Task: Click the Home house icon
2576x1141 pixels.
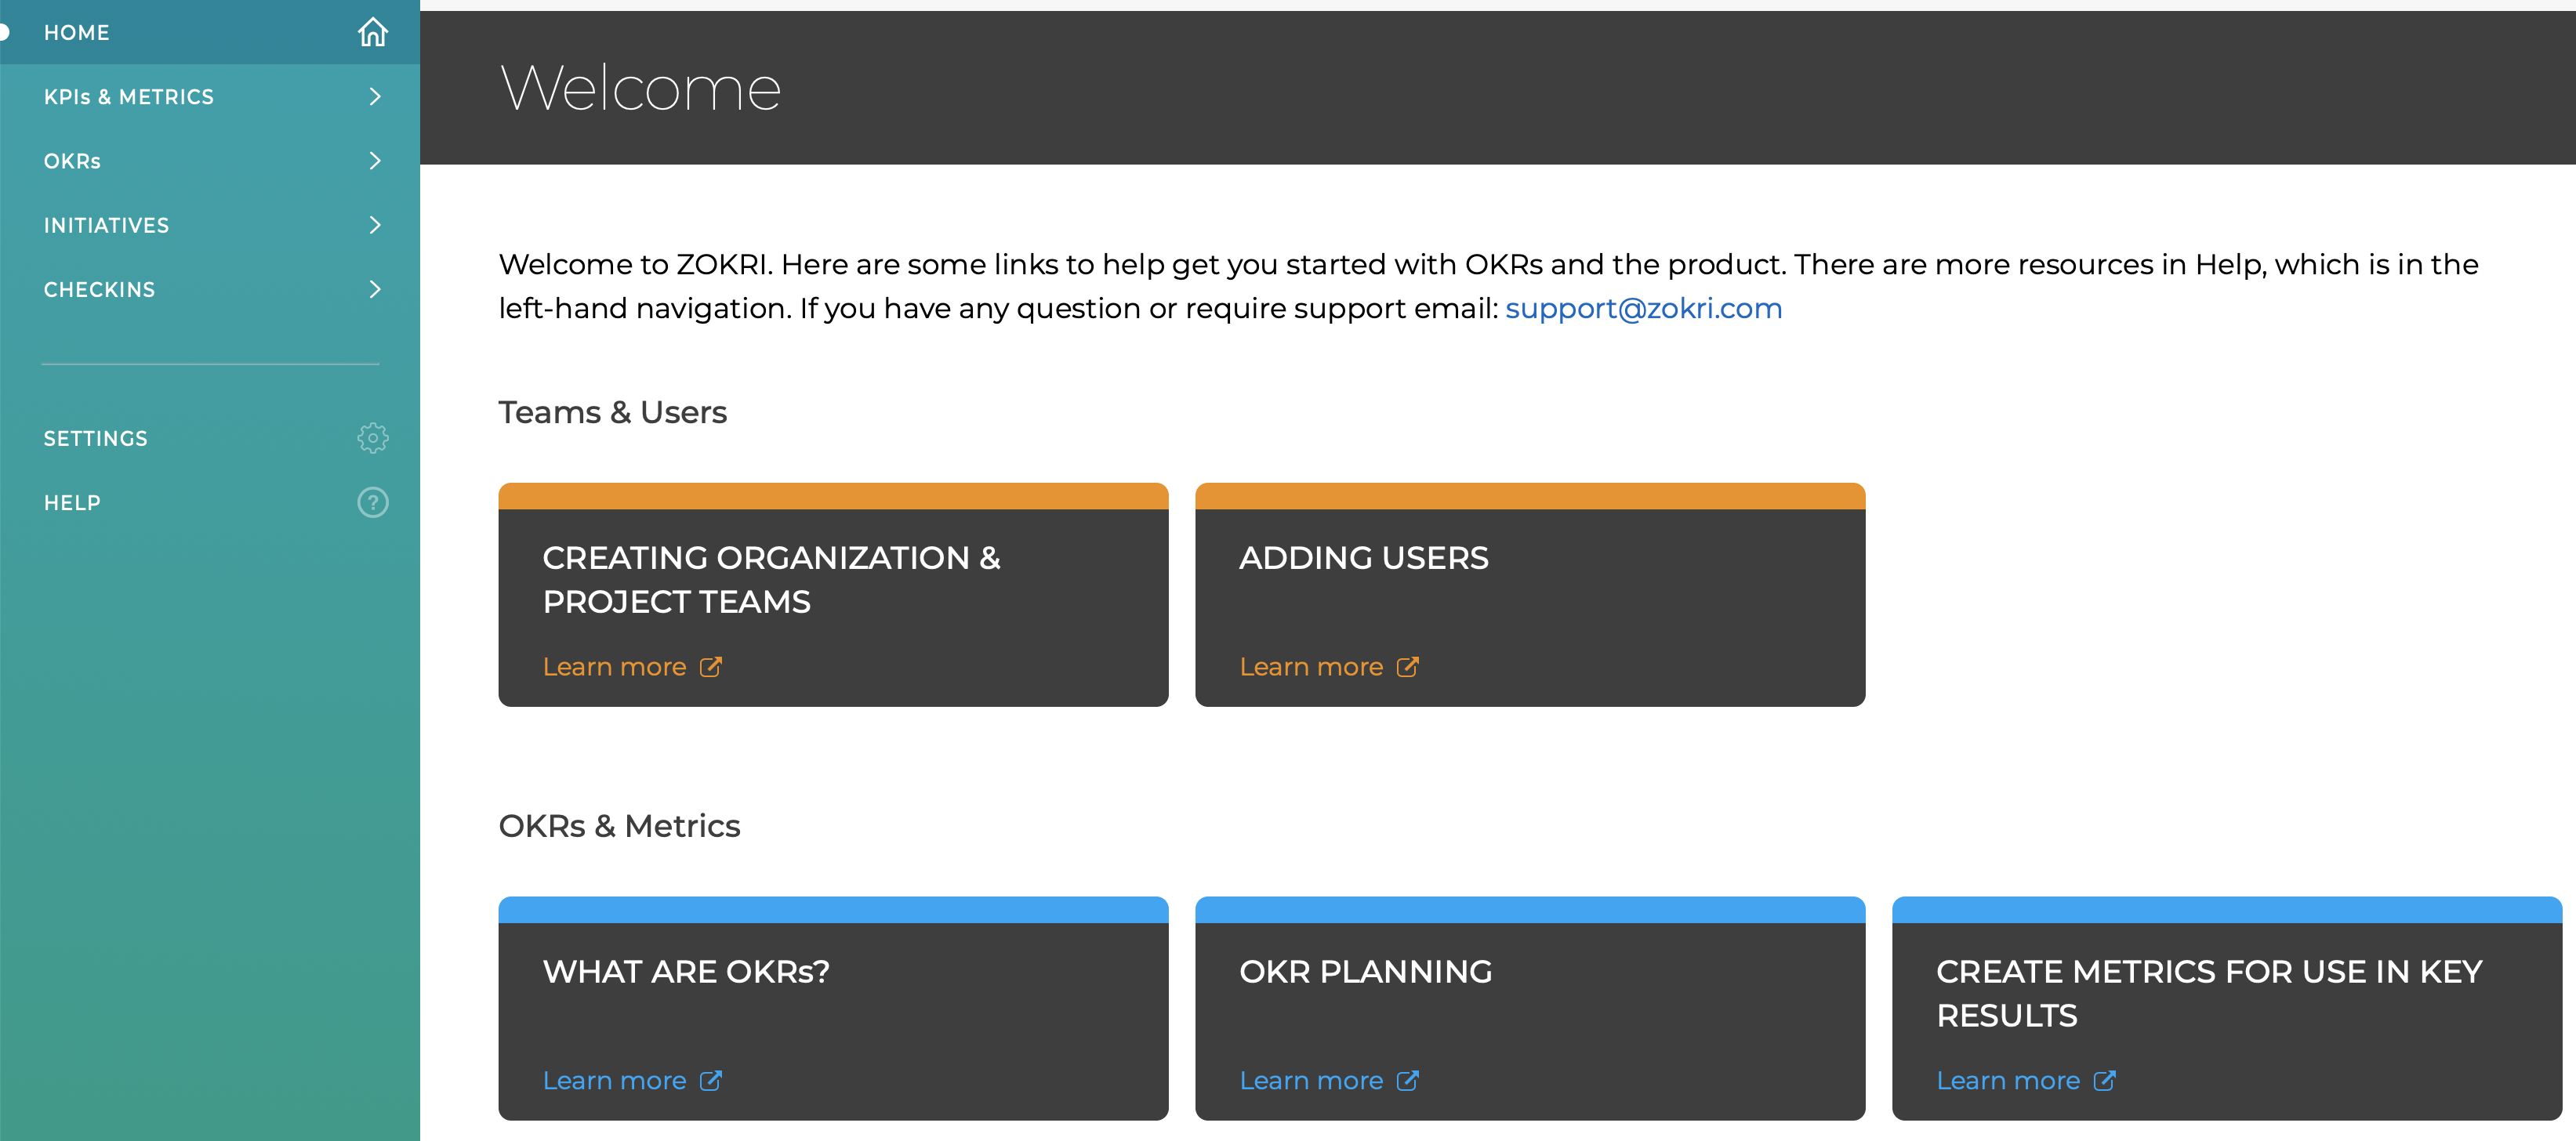Action: pyautogui.click(x=373, y=32)
